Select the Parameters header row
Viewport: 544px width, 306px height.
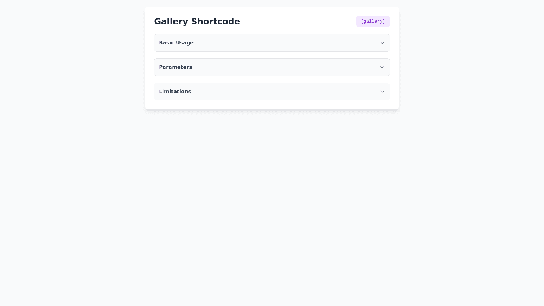(x=271, y=67)
